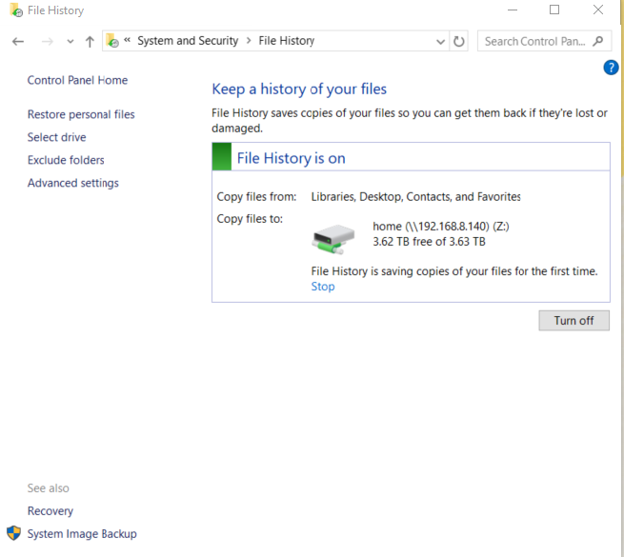Image resolution: width=624 pixels, height=557 pixels.
Task: Open Exclude folders link
Action: (66, 160)
